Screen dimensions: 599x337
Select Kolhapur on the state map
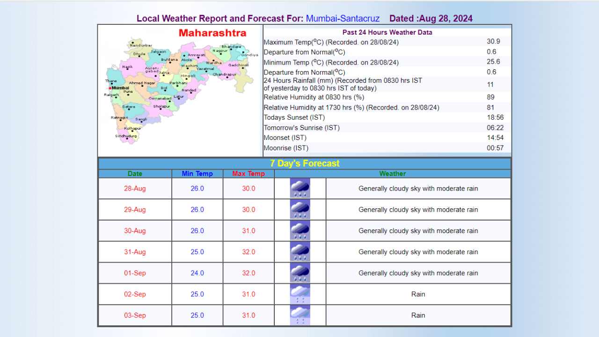pyautogui.click(x=132, y=128)
